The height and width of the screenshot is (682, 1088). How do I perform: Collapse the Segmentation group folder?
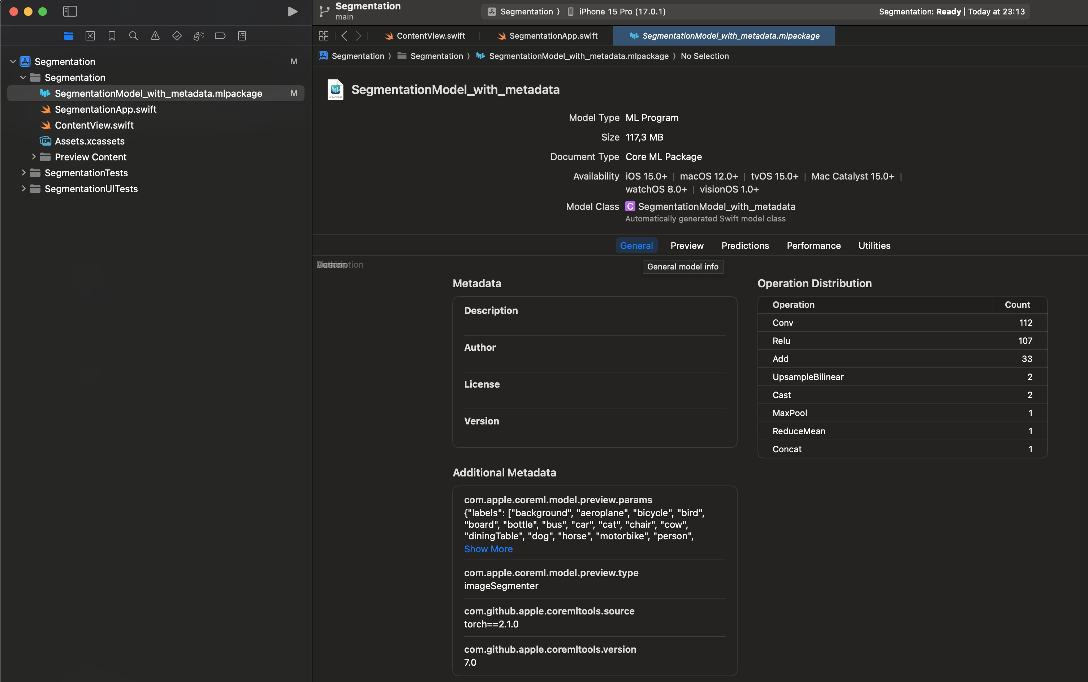point(23,78)
